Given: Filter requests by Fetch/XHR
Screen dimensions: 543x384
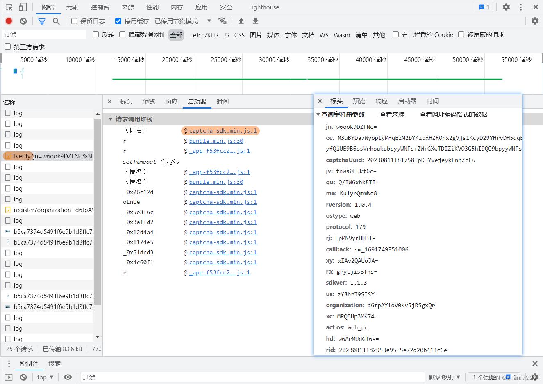Looking at the screenshot, I should (x=204, y=35).
